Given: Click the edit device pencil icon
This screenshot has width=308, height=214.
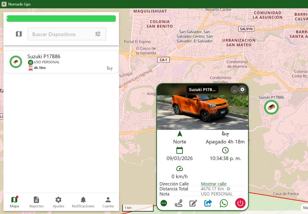Looking at the screenshot, I should click(193, 203).
